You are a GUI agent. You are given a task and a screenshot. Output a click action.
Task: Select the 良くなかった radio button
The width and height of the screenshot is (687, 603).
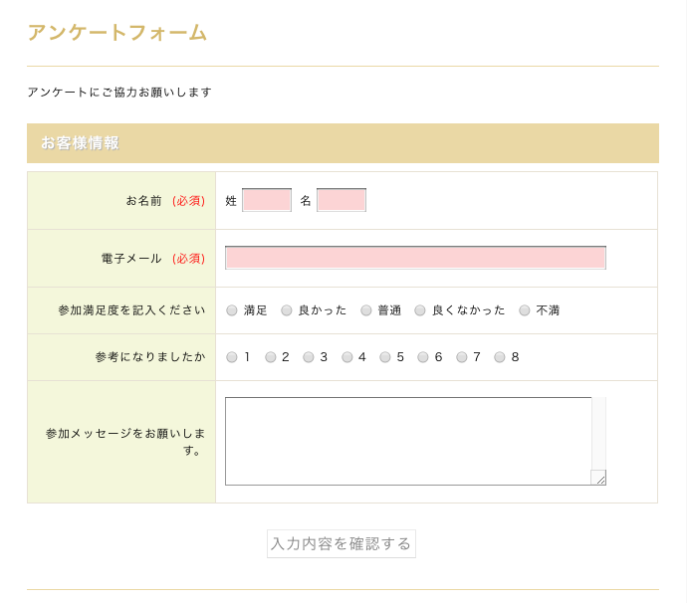[x=420, y=310]
